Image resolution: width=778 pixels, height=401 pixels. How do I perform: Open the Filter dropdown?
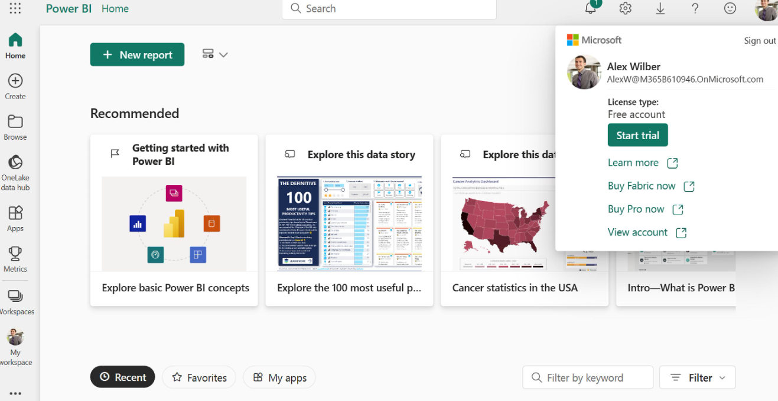point(697,377)
